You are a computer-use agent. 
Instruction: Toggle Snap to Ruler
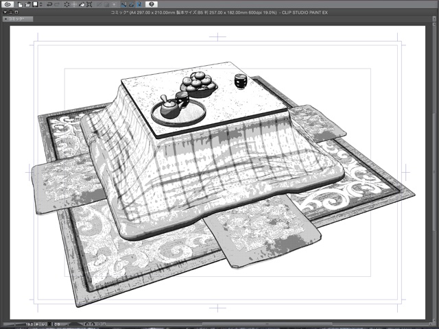123,5
